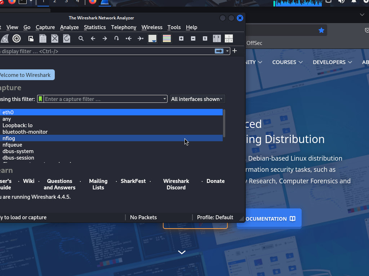Click the Profile: Default status entry
369x276 pixels.
pos(215,217)
